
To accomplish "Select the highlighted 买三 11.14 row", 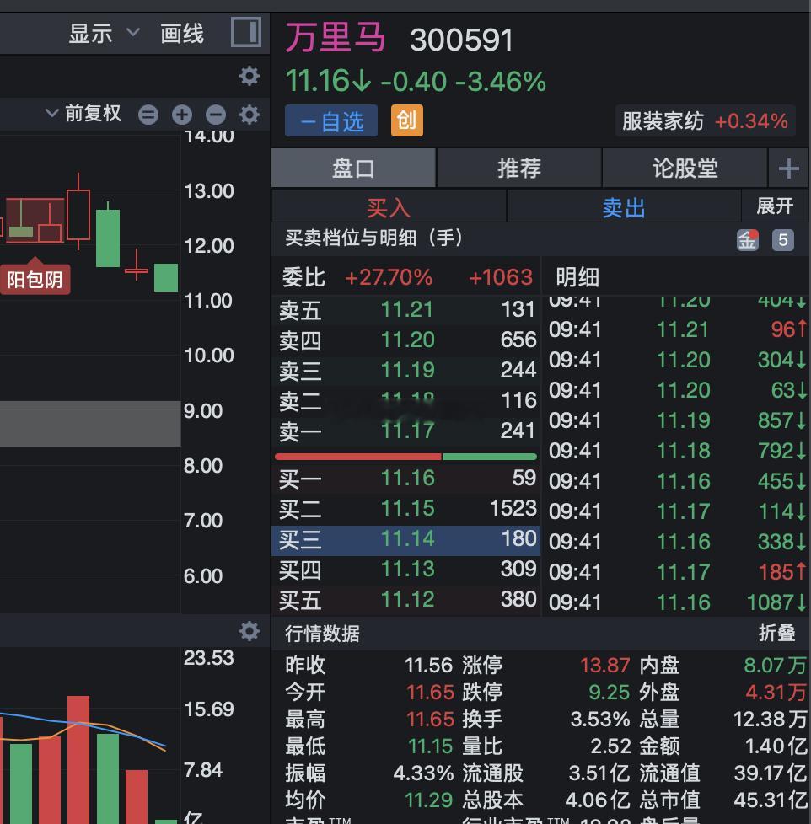I will (x=406, y=540).
